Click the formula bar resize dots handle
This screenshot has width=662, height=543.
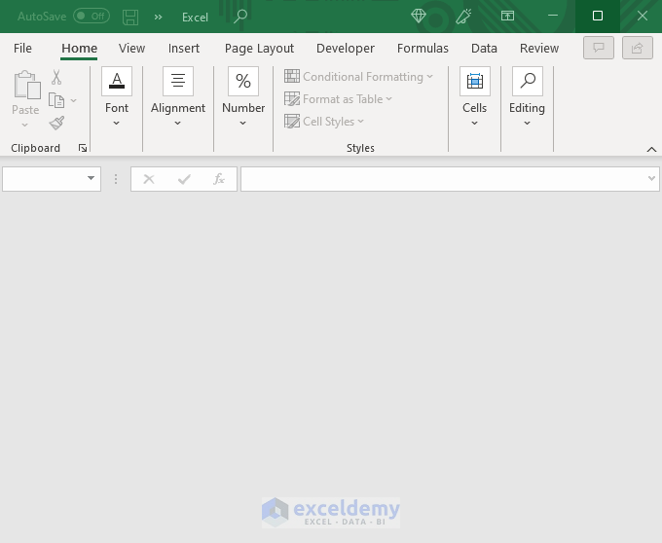point(116,179)
